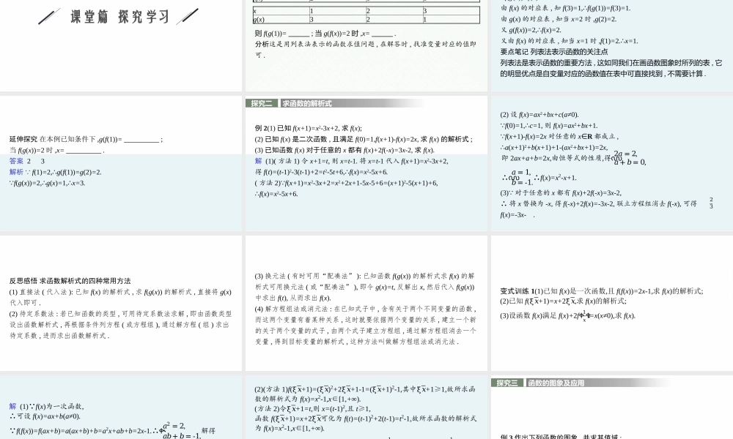Select the slide beginning 解 (1)∵f(x)为一次函数

pos(121,408)
